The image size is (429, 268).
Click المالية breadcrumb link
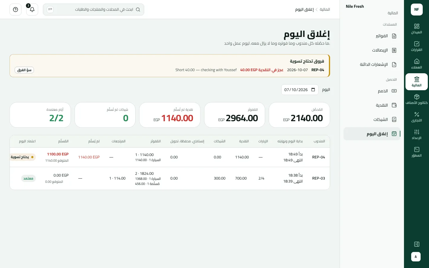tap(325, 10)
